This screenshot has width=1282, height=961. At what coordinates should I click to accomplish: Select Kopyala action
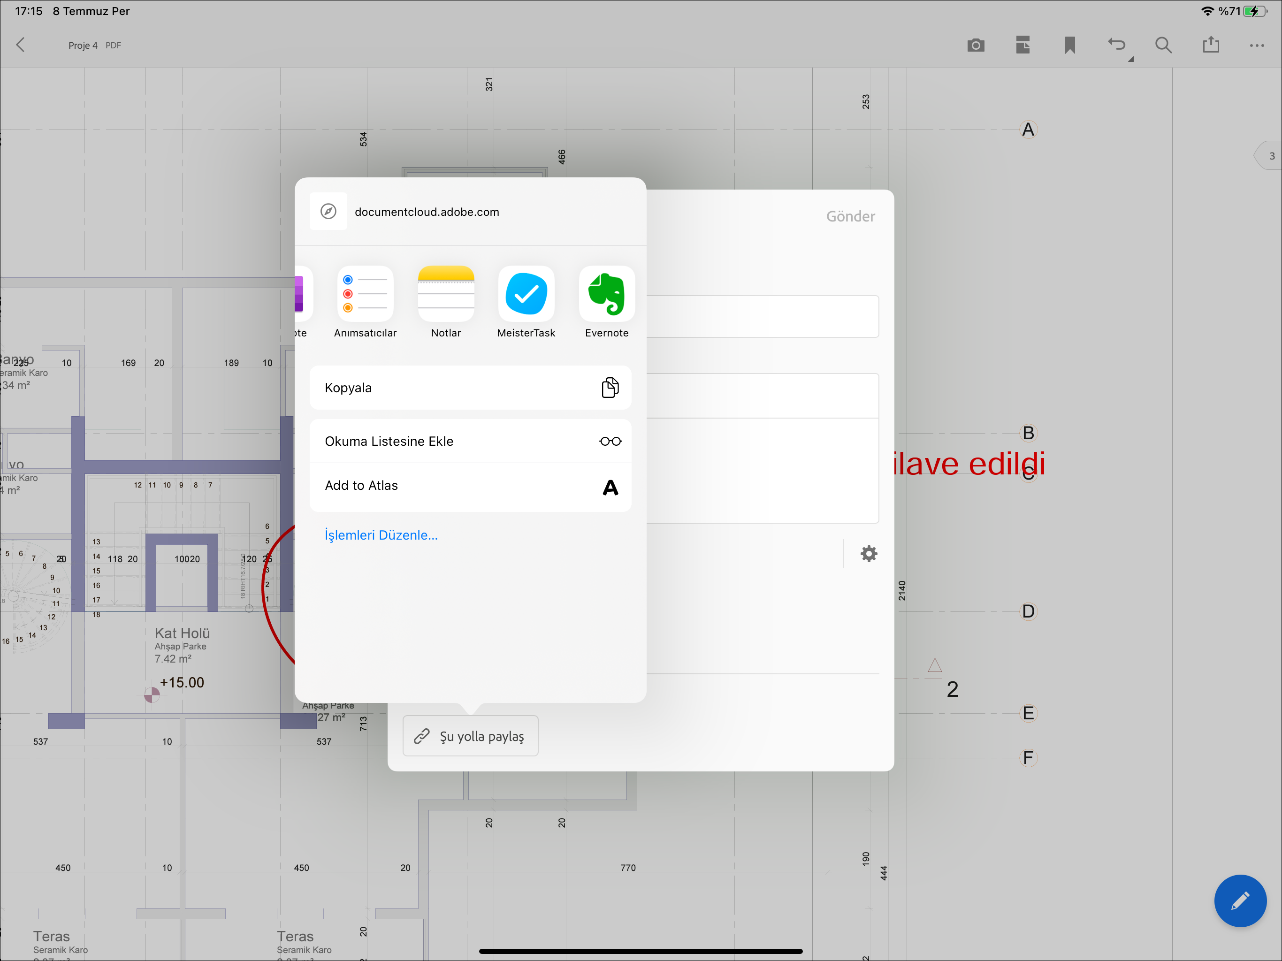(470, 388)
